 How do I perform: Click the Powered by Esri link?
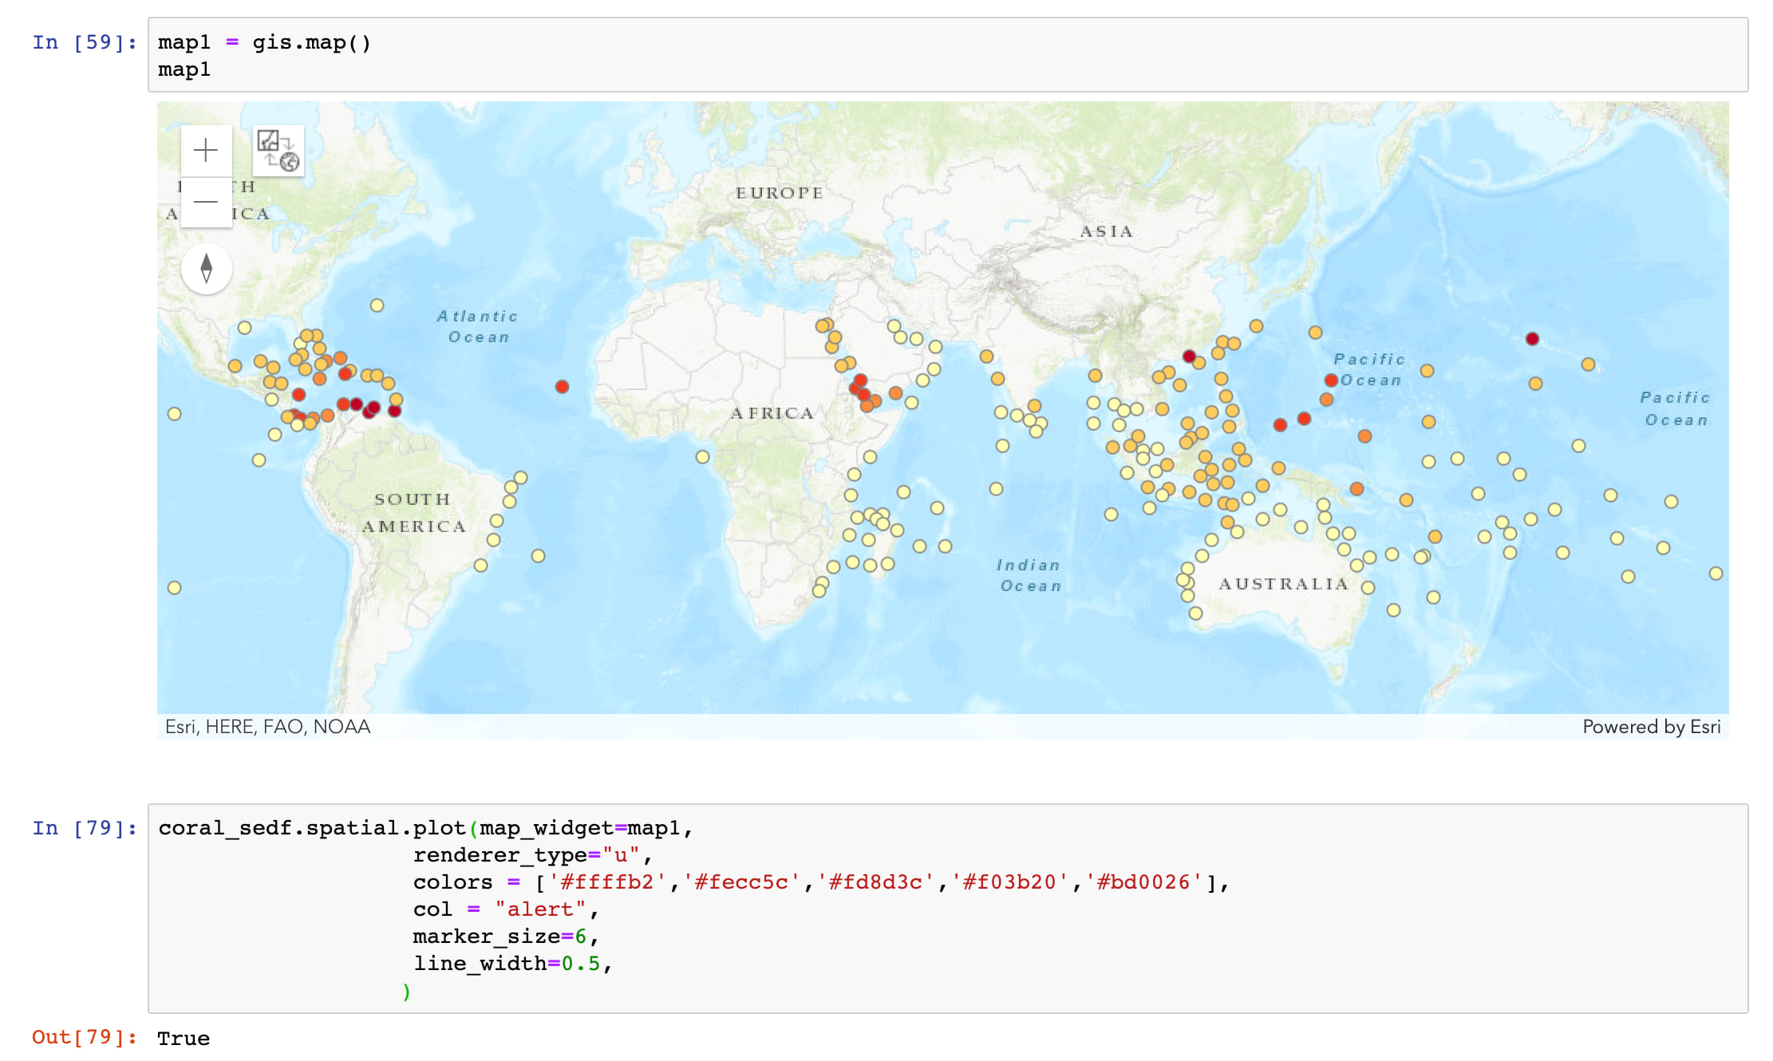[1650, 727]
